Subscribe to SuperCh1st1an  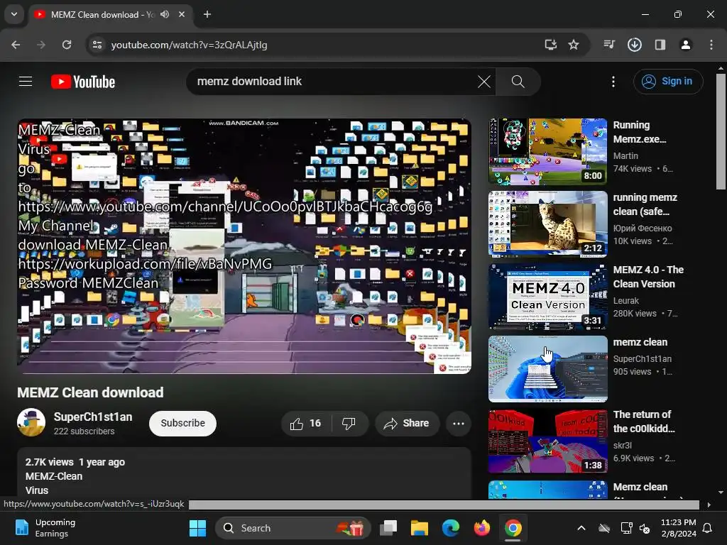[182, 423]
